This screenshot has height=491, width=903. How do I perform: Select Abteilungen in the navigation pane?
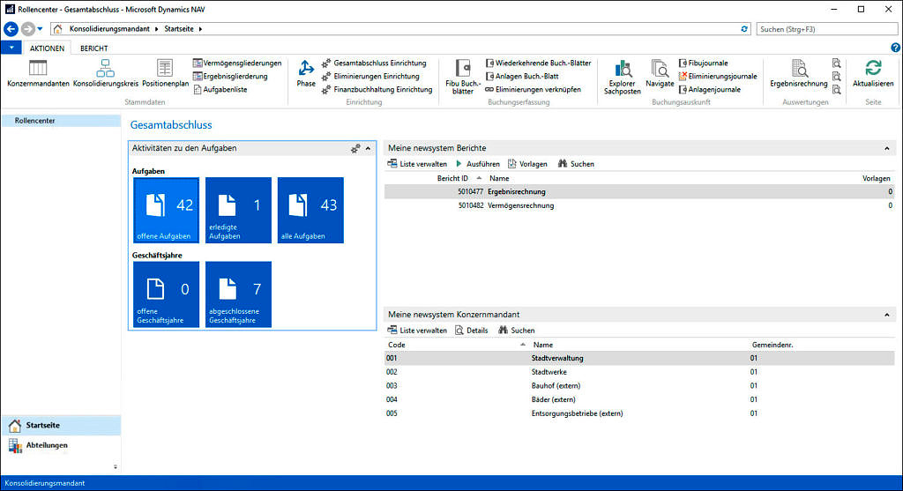[47, 445]
